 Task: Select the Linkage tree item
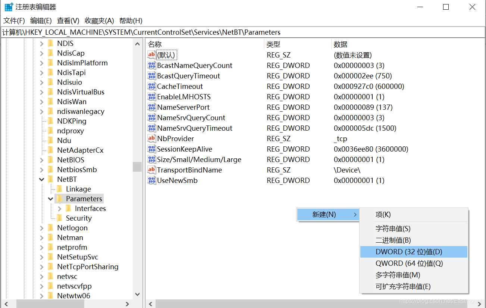pyautogui.click(x=78, y=189)
